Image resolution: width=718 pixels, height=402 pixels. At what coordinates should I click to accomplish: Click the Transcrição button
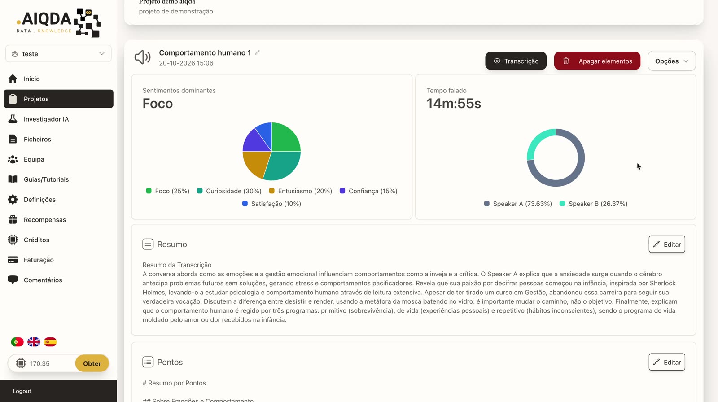pyautogui.click(x=516, y=61)
